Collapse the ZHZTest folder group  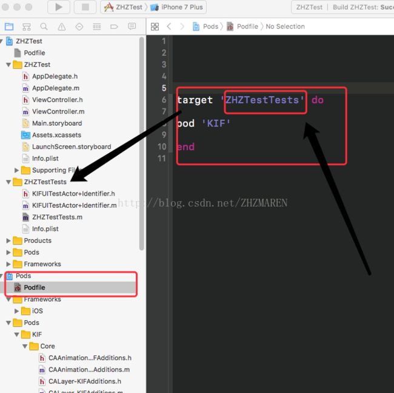pos(8,65)
